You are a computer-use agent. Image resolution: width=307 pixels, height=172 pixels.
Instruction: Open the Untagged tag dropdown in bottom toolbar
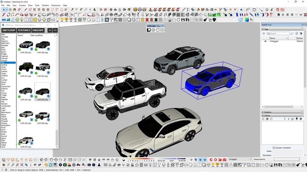[x=240, y=159]
